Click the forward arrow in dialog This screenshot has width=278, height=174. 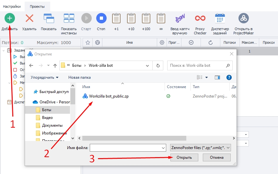[x=41, y=65]
